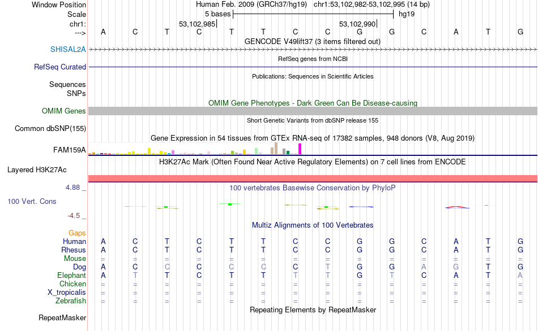This screenshot has height=331, width=538.
Task: Click the 53,102,990 position marker
Action: pos(358,24)
